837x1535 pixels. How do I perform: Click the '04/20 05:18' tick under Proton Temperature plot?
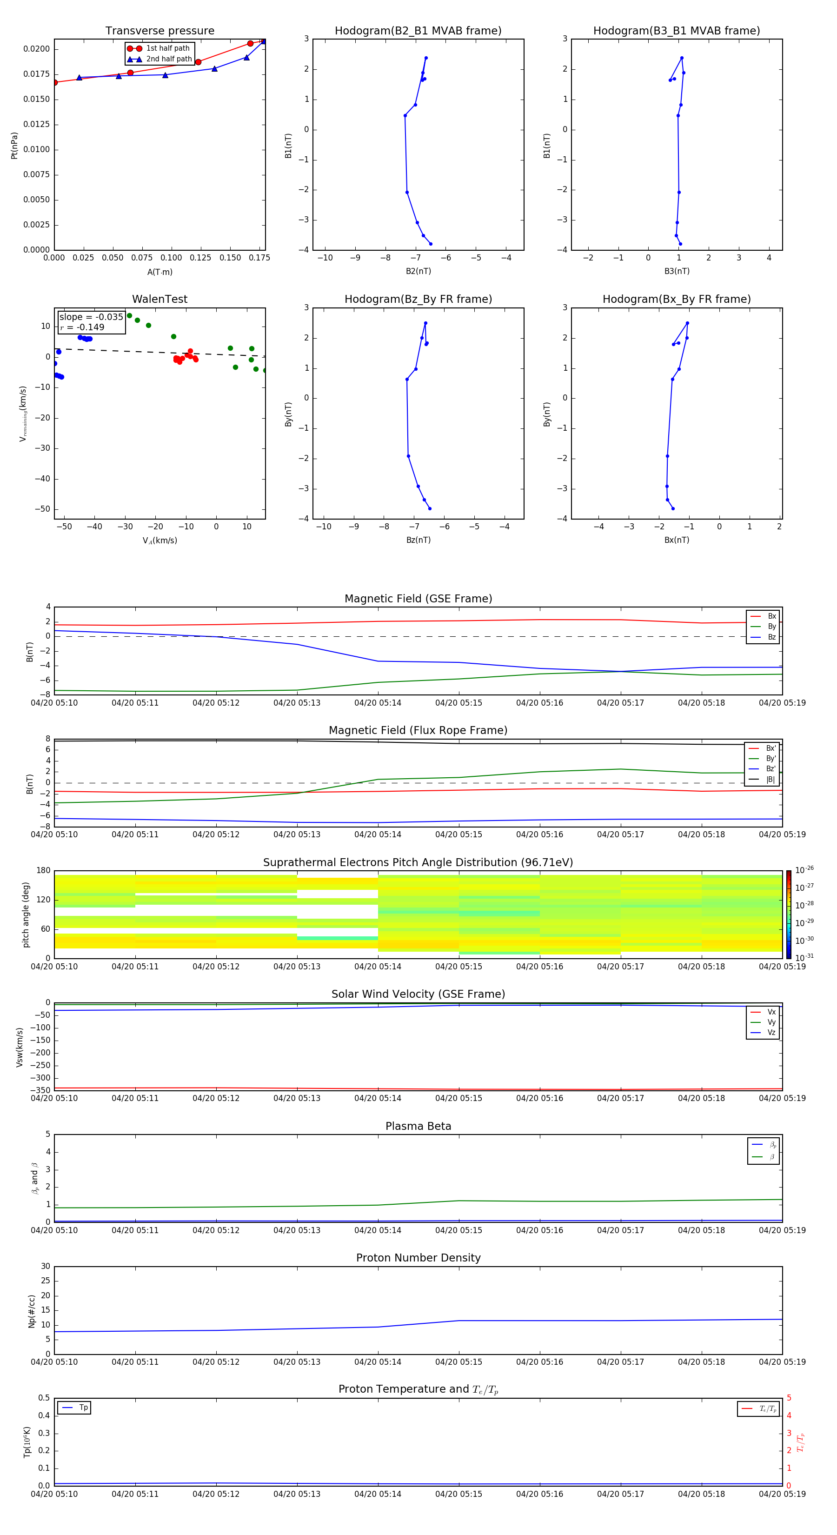701,1494
